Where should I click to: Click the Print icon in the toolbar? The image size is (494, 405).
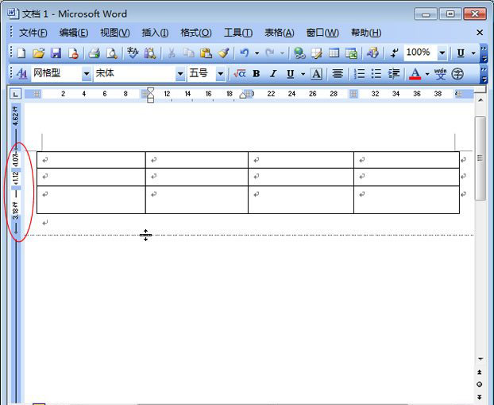coord(94,53)
